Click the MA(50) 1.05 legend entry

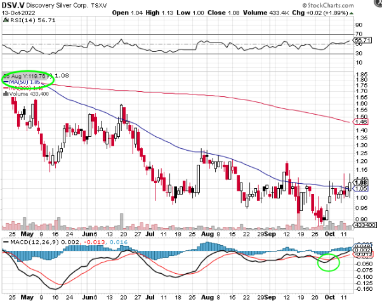click(x=23, y=82)
